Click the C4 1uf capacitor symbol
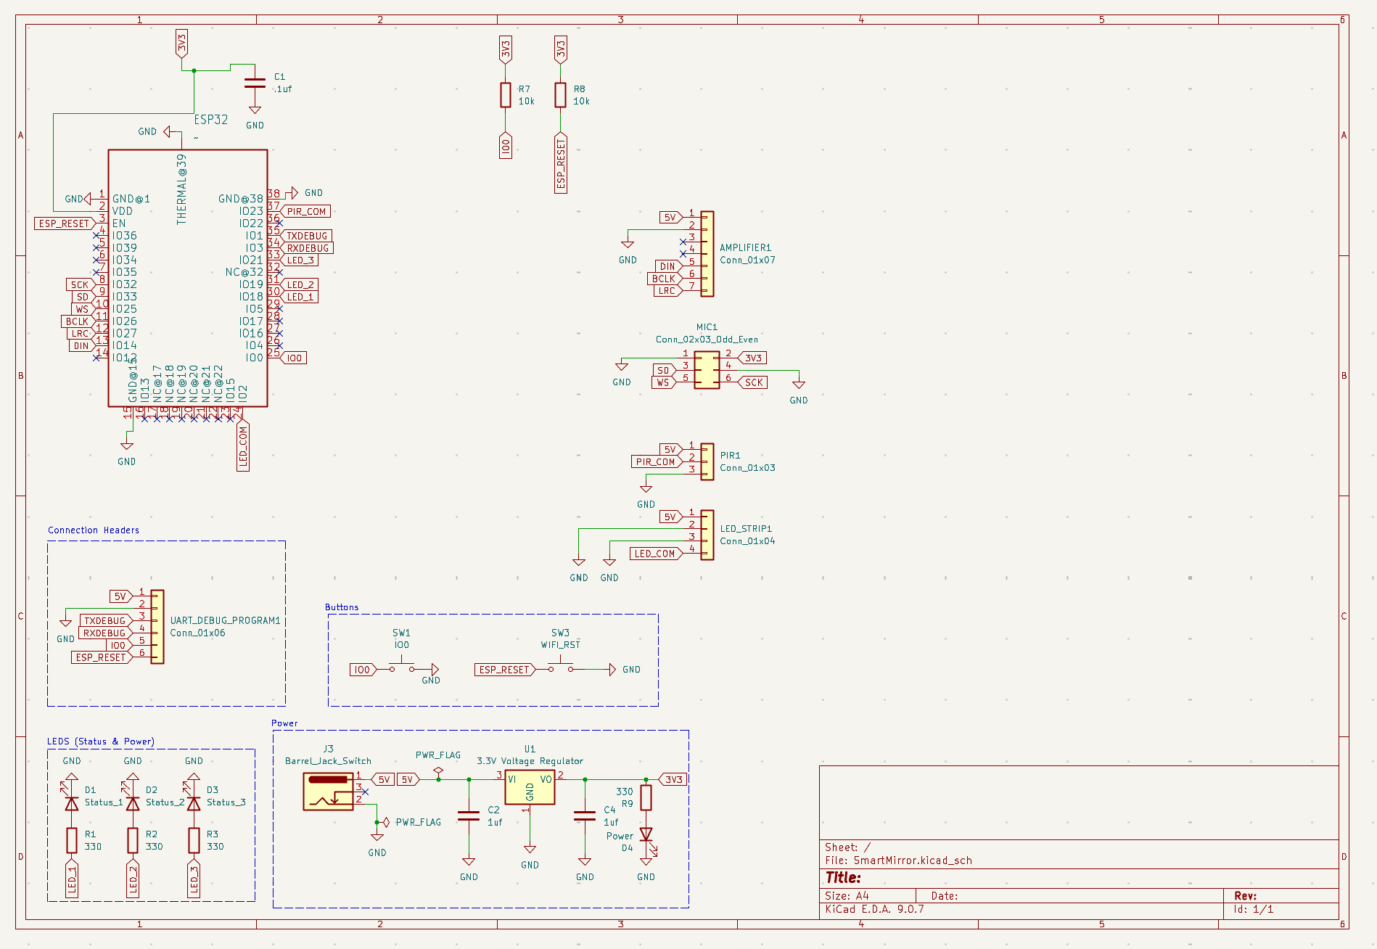Image resolution: width=1377 pixels, height=949 pixels. click(585, 816)
